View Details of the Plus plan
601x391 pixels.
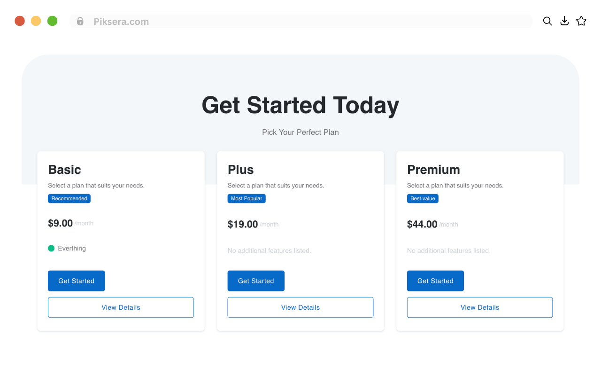300,307
